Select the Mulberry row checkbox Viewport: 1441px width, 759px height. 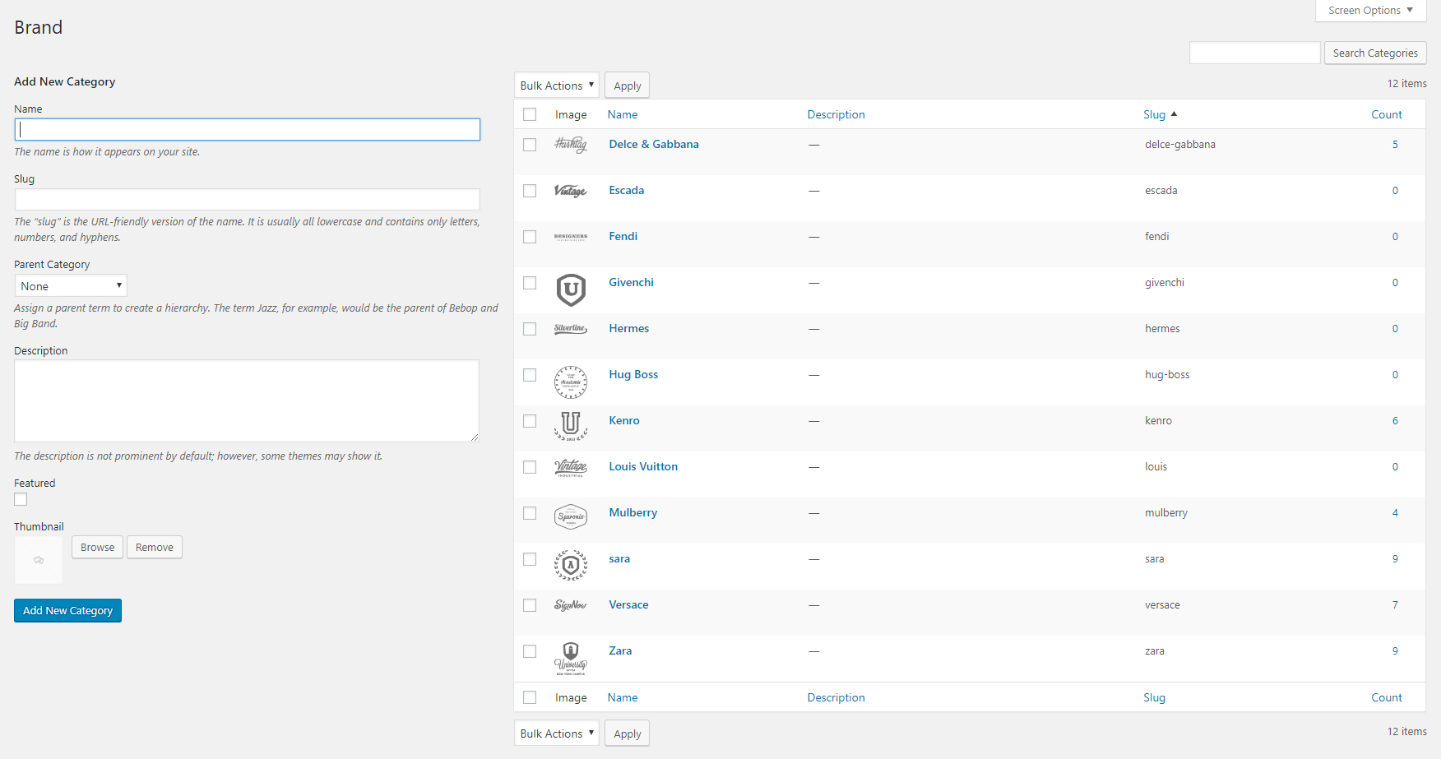(x=530, y=513)
